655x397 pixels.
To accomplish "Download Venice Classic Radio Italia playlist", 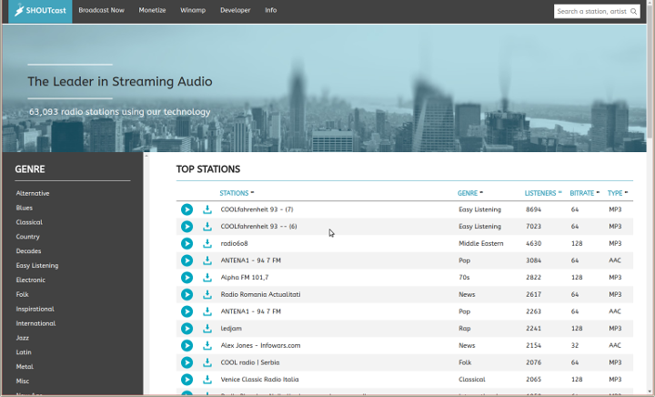I will point(207,380).
